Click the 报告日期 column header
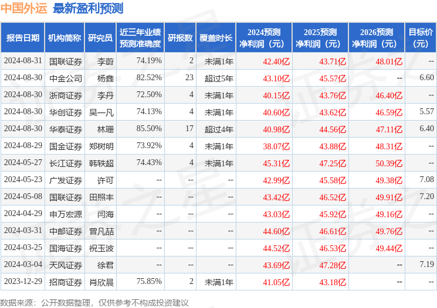This screenshot has width=437, height=308. pyautogui.click(x=22, y=38)
